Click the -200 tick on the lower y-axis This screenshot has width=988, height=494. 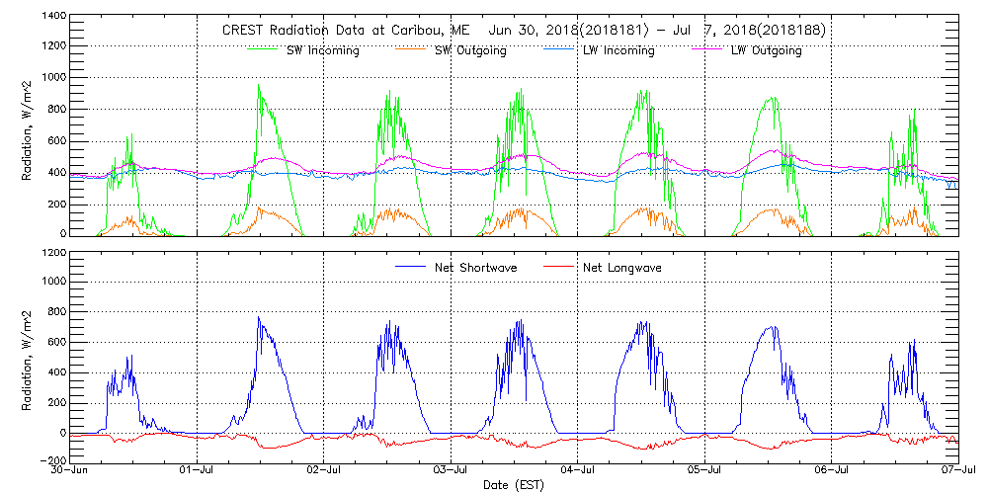pyautogui.click(x=53, y=460)
